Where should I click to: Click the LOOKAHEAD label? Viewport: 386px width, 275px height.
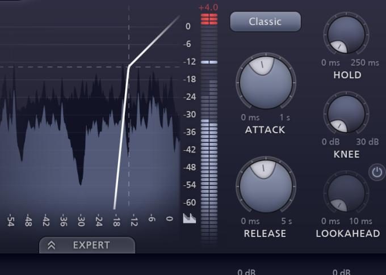point(348,234)
